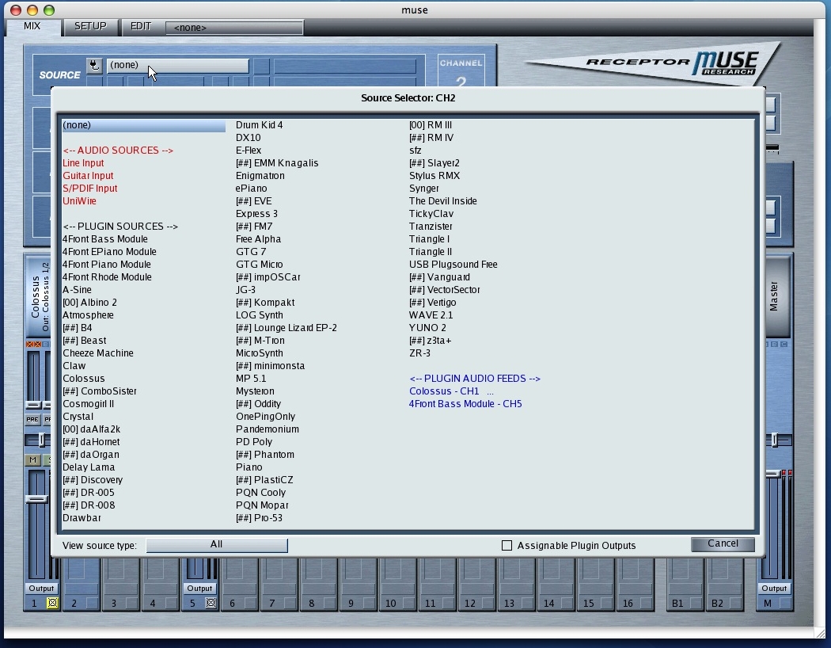Select [##] z3ta+ plugin

(430, 341)
